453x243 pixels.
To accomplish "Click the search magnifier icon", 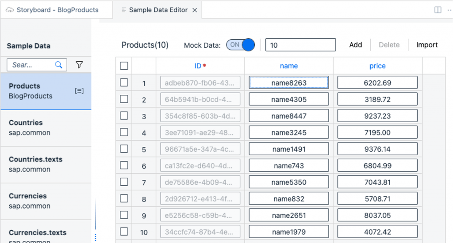I will pyautogui.click(x=59, y=65).
